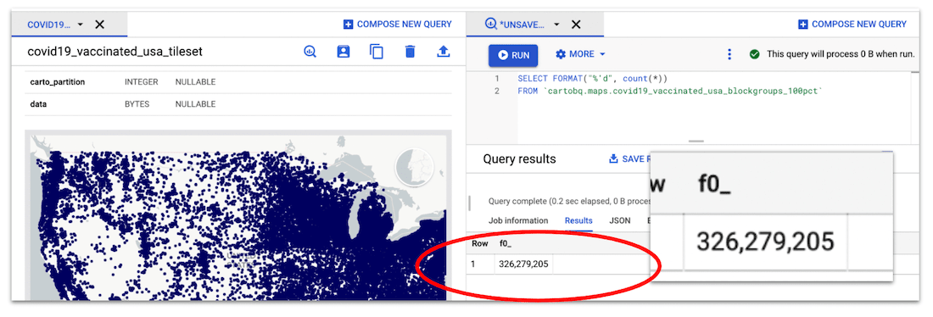Click the 326,279,205 result cell in table
Screen dimensions: 933x317
point(523,264)
